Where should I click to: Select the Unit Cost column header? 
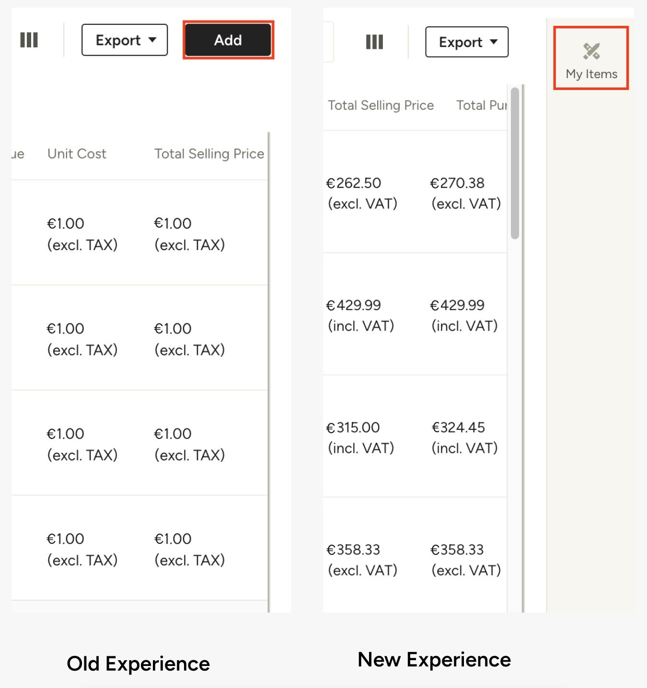(x=77, y=154)
